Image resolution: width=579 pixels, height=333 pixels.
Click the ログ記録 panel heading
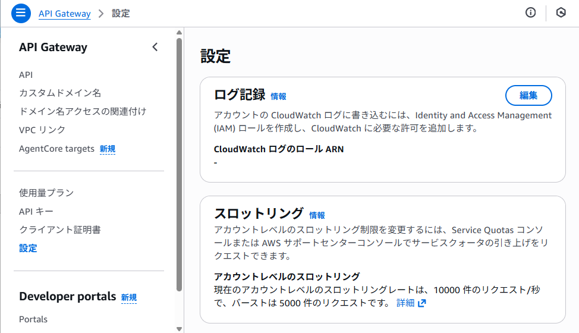pyautogui.click(x=240, y=95)
